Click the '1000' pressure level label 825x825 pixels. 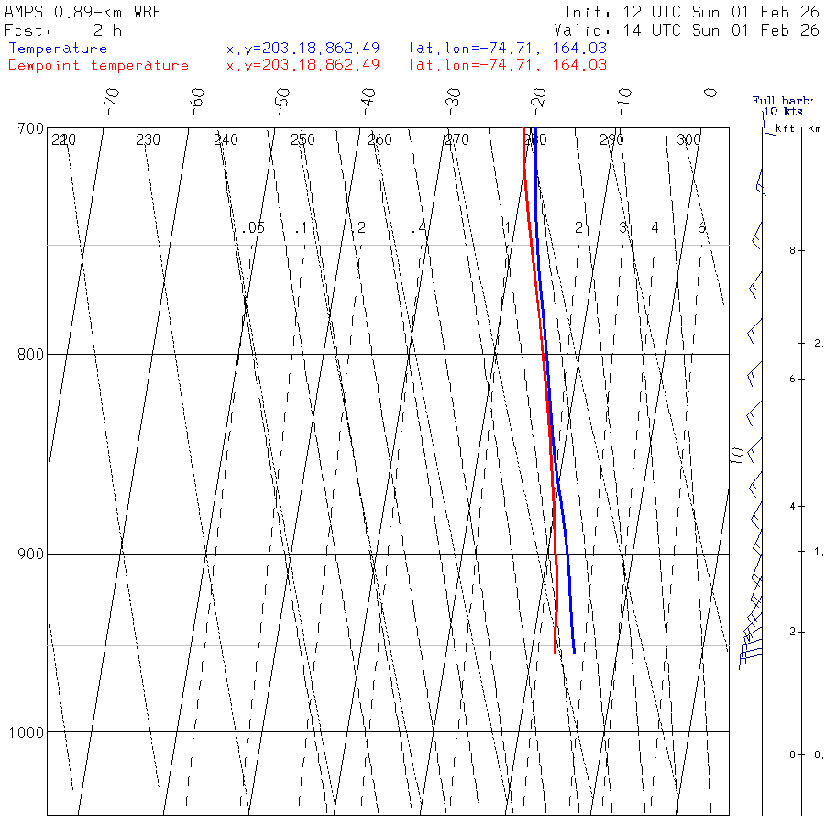[27, 732]
